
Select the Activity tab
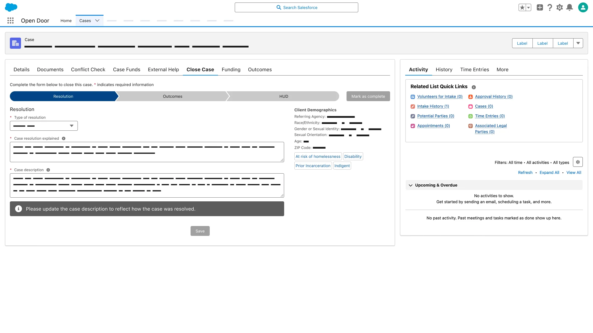click(418, 70)
